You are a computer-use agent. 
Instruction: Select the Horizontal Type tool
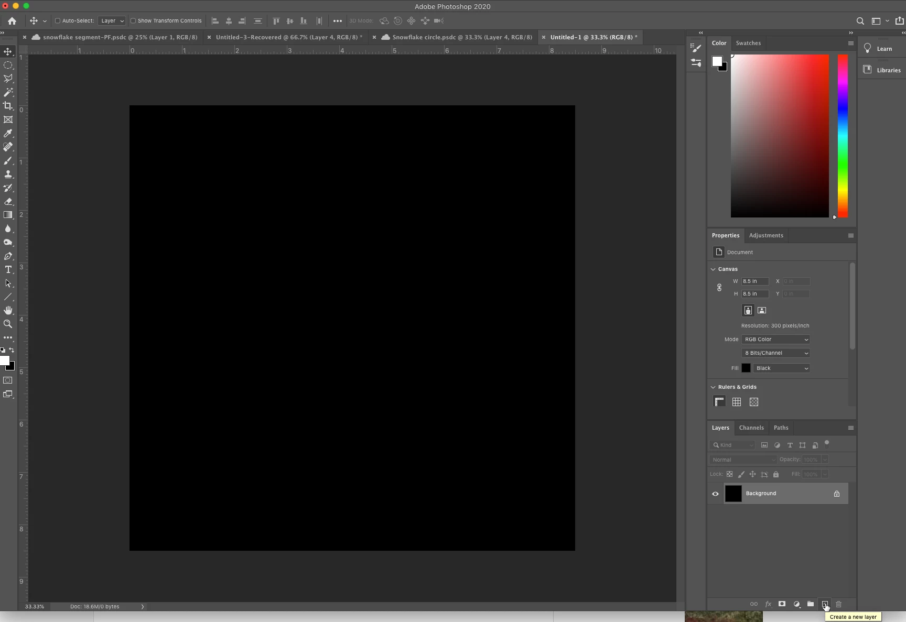coord(8,270)
